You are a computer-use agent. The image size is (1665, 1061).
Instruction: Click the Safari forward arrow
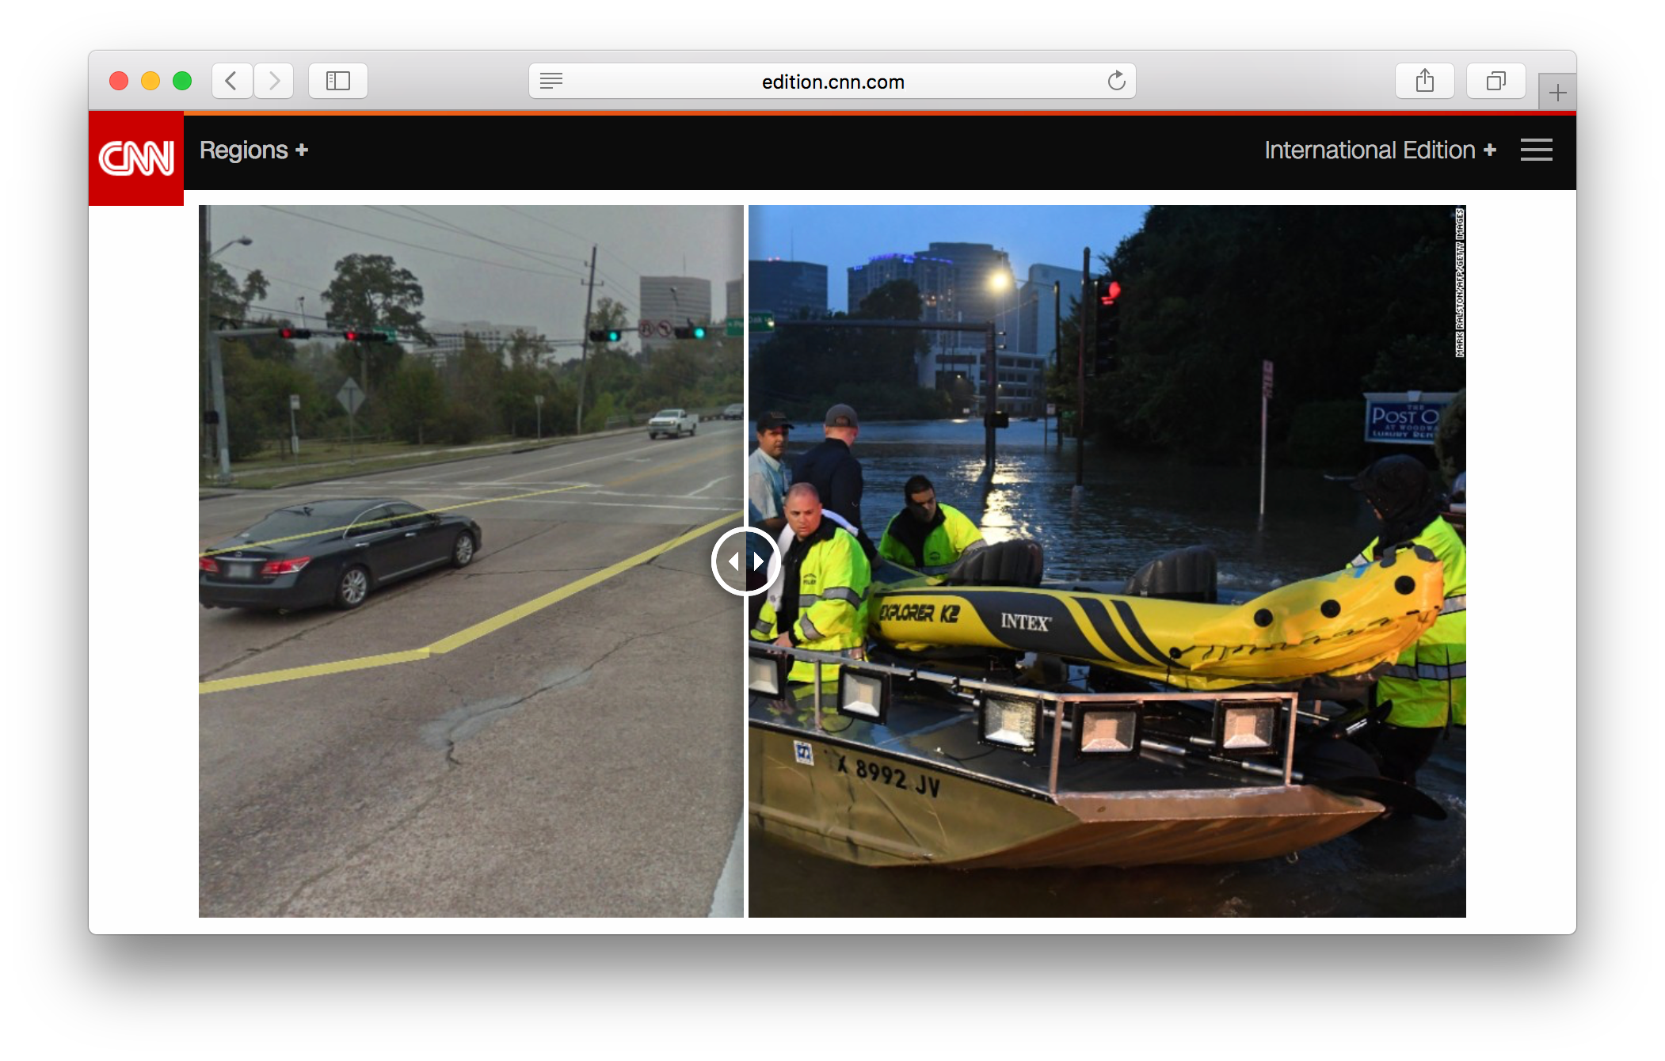coord(274,81)
